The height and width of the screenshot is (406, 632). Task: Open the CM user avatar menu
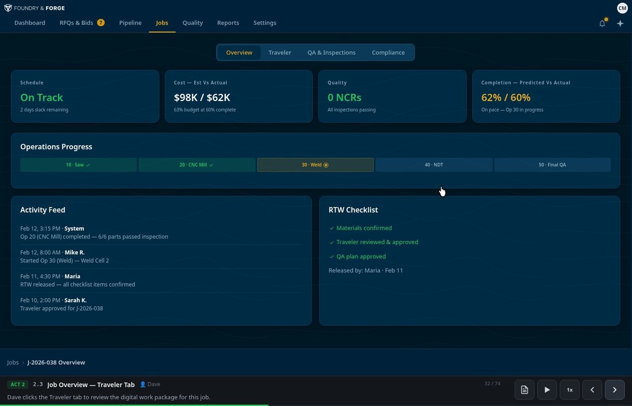tap(622, 7)
